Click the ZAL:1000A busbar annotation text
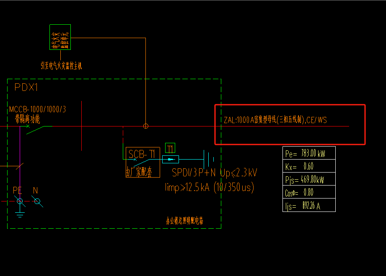This screenshot has width=386, height=276. tap(275, 120)
